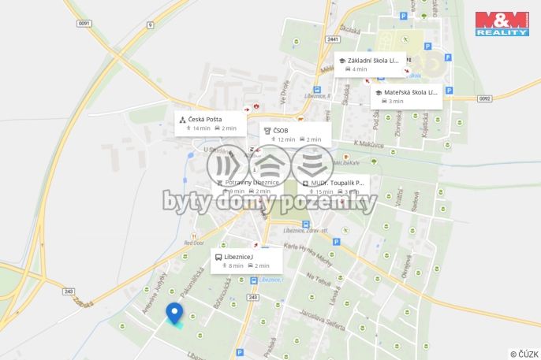Click the road number 9 shield
The width and height of the screenshot is (541, 360).
[x=150, y=24]
